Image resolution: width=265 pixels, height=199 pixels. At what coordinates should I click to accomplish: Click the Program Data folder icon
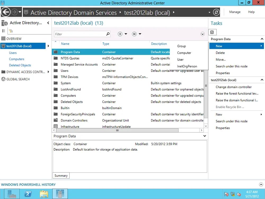(x=56, y=52)
